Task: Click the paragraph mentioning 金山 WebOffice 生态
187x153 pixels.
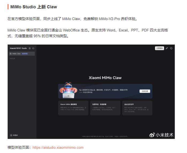Action: tap(88, 33)
